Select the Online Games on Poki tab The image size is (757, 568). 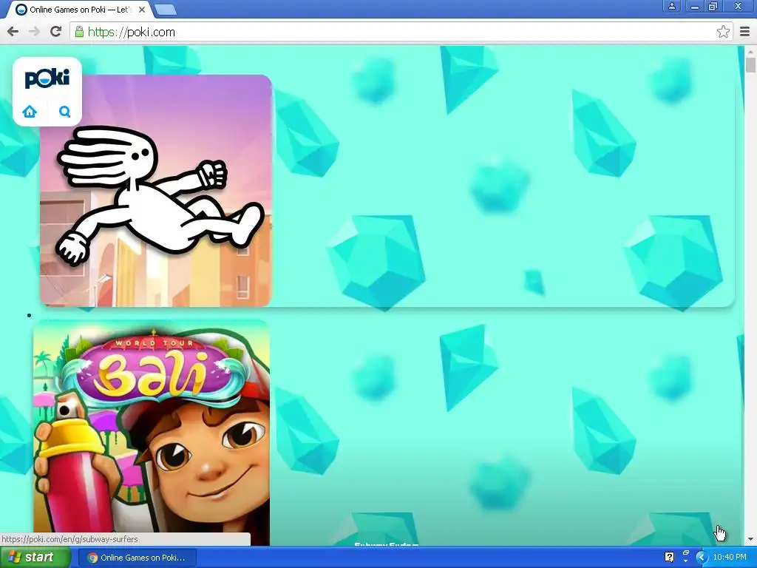(x=80, y=10)
